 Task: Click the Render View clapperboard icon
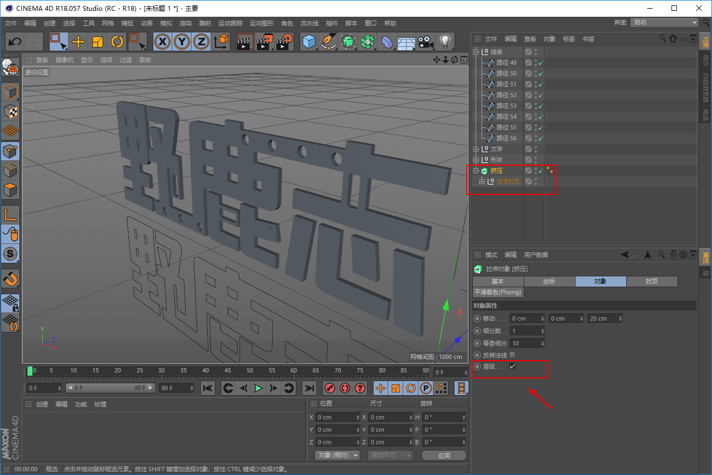coord(245,42)
